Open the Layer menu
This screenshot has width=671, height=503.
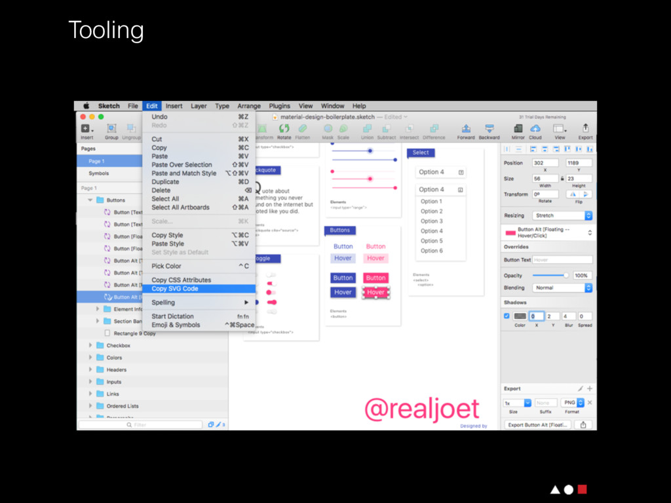pyautogui.click(x=199, y=105)
